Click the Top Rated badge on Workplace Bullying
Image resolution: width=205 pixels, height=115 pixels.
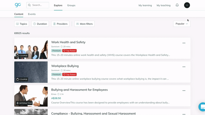click(x=69, y=74)
